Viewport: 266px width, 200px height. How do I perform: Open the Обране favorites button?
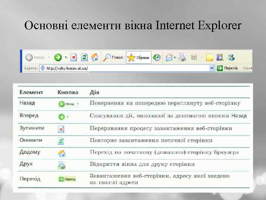tap(139, 57)
